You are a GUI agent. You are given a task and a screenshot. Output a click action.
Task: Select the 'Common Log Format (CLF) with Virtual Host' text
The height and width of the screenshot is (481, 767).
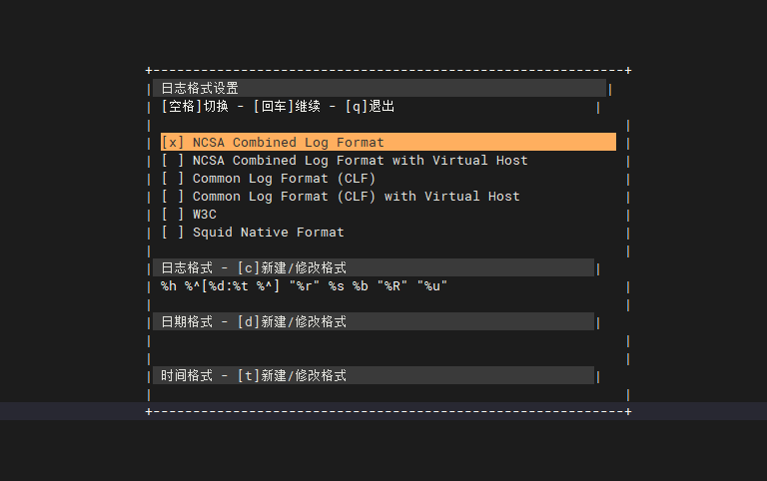(356, 197)
